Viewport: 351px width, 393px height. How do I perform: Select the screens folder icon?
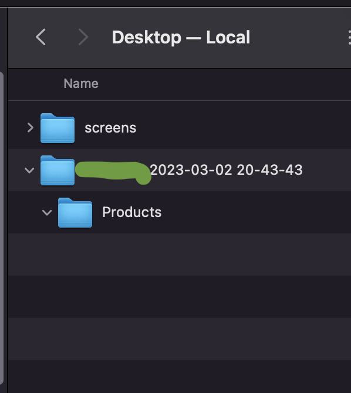tap(58, 128)
